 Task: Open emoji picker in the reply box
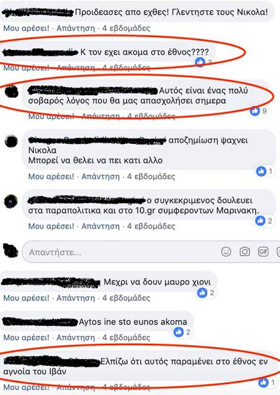coord(226,251)
